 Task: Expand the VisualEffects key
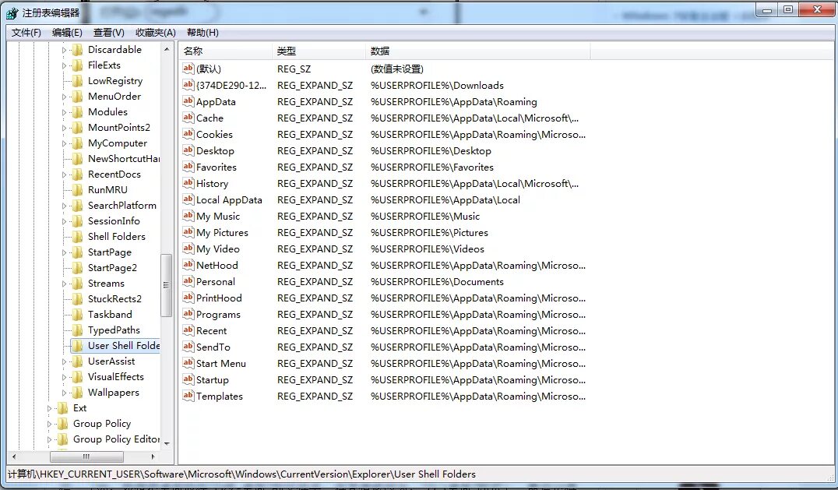click(64, 377)
